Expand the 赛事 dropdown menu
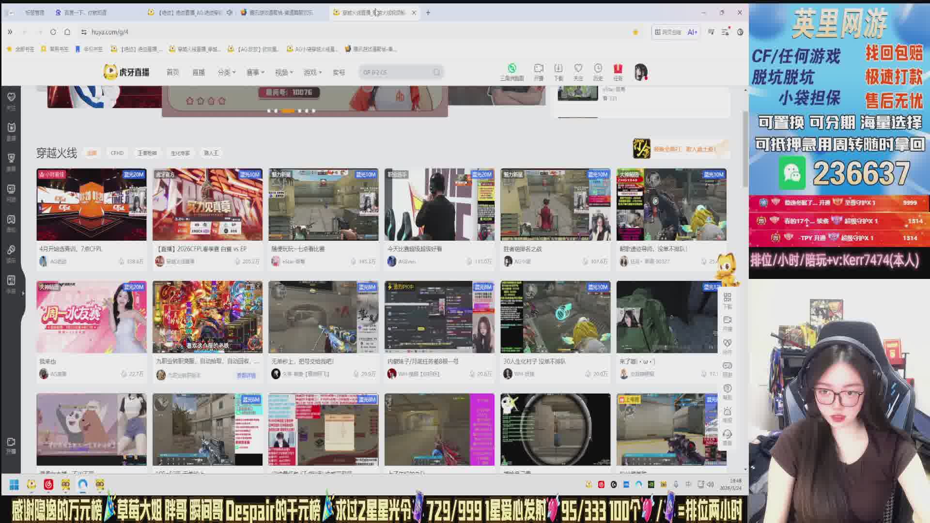 click(255, 72)
